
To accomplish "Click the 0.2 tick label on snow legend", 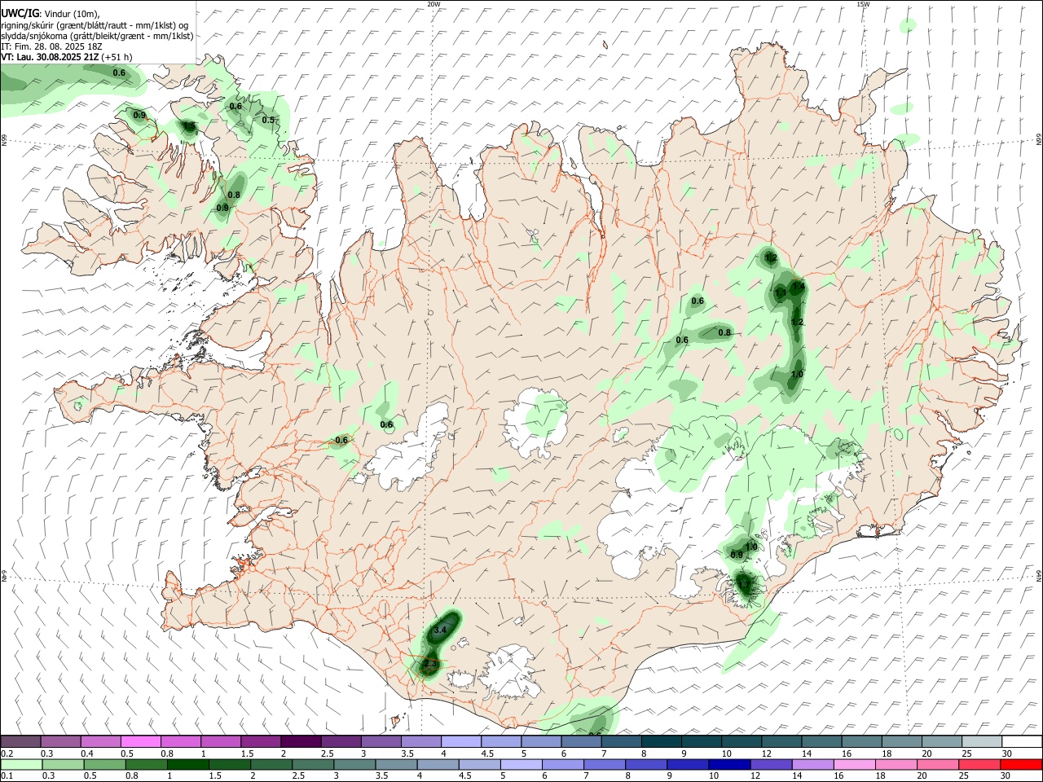I will click(x=7, y=753).
